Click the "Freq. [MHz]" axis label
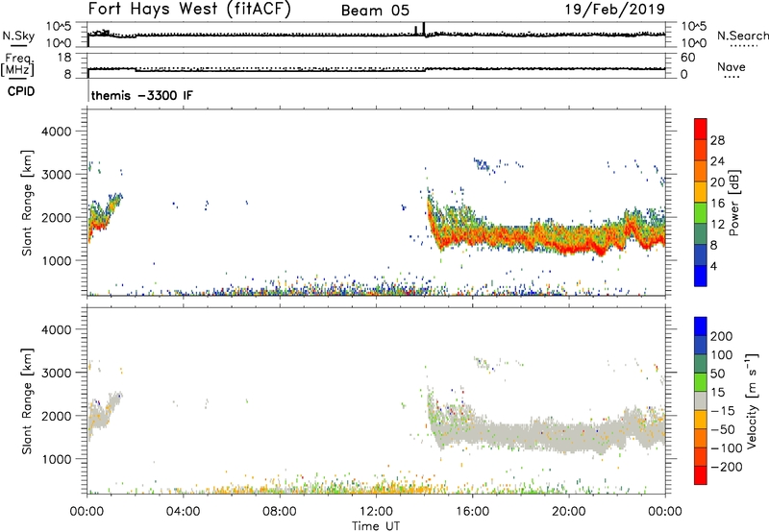The height and width of the screenshot is (532, 769). (x=17, y=64)
